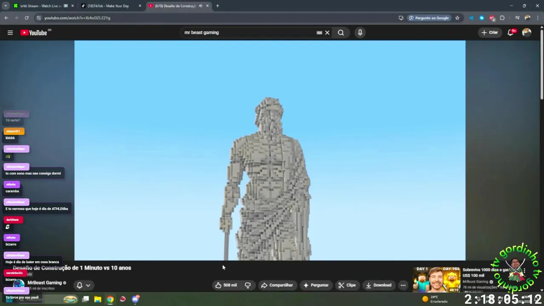
Task: Like the video with 508 mil thumbs up
Action: click(226, 285)
